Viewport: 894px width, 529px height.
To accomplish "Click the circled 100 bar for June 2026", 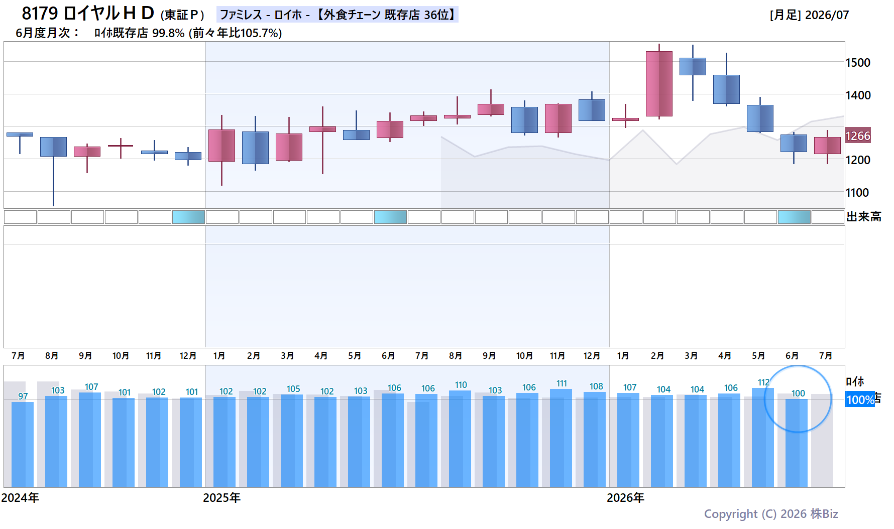I will 797,443.
